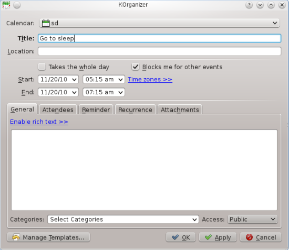Expand the Start date 11/20/10 dropdown

[58, 80]
